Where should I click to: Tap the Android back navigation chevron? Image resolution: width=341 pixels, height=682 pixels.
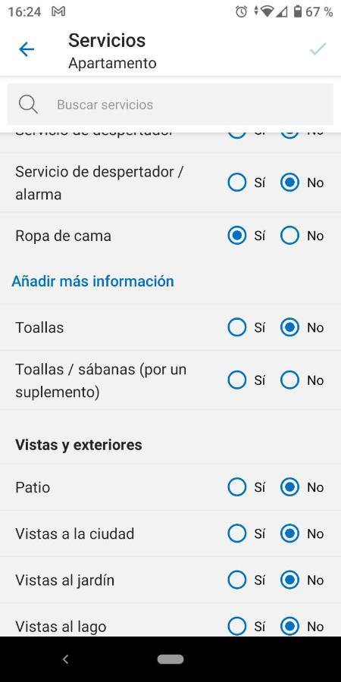point(65,659)
